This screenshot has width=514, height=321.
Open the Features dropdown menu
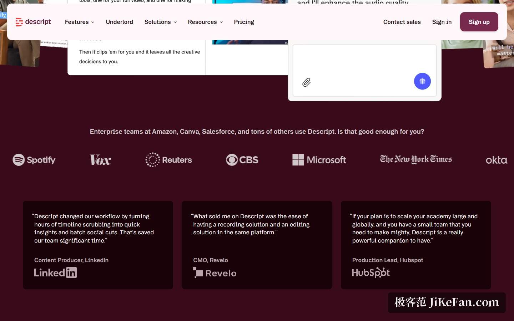(x=80, y=22)
